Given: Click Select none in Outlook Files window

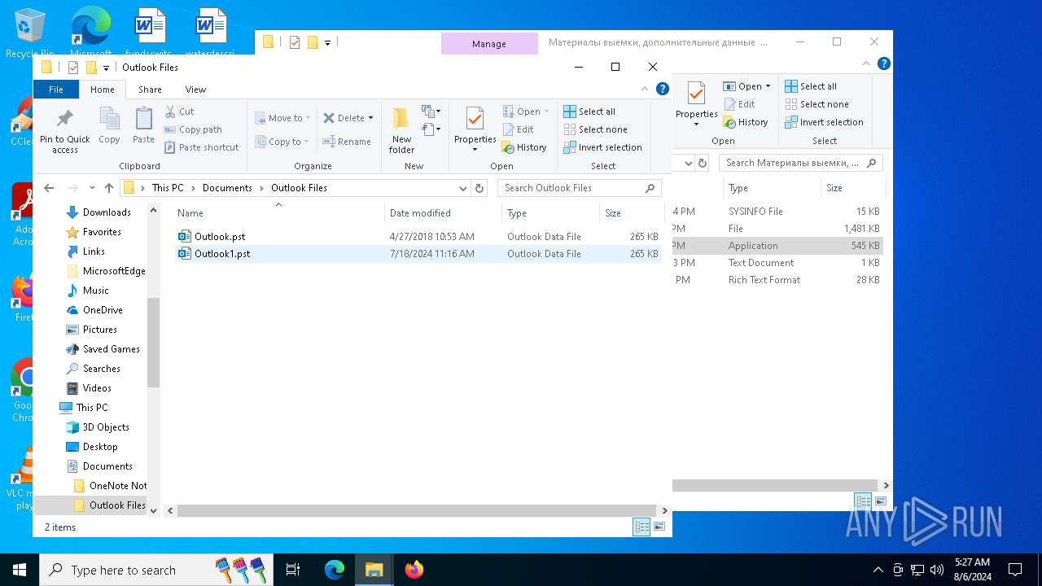Looking at the screenshot, I should click(595, 129).
